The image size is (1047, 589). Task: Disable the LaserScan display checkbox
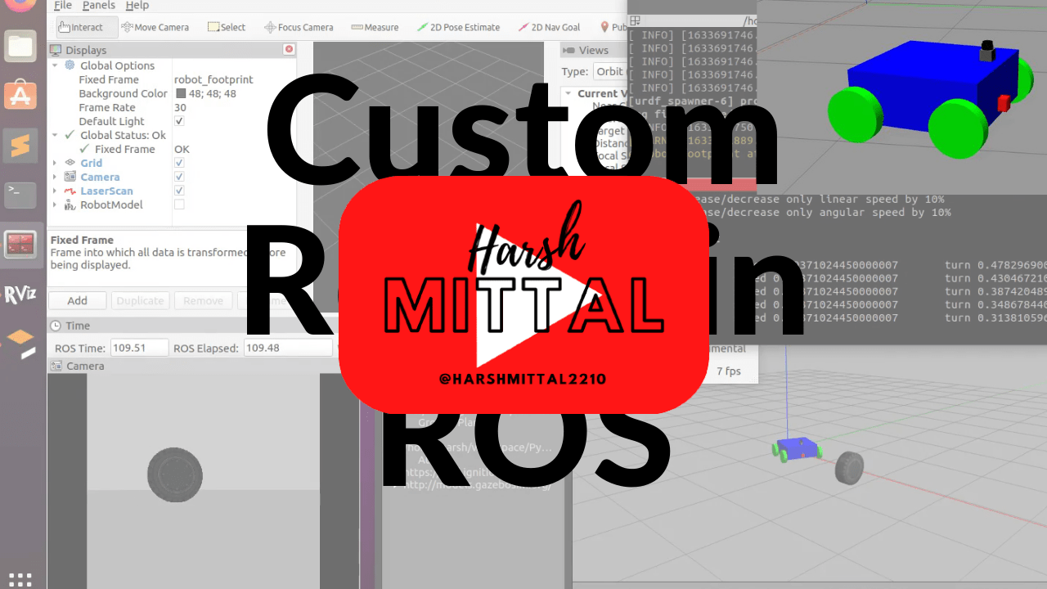pyautogui.click(x=179, y=191)
